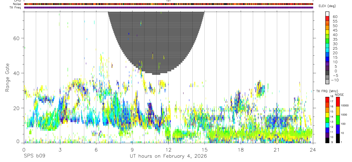Click the '15' tick on UT hours axis

[x=204, y=150]
